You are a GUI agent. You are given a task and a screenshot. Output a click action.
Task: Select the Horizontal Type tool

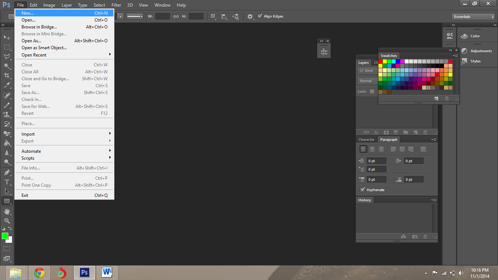(x=7, y=182)
